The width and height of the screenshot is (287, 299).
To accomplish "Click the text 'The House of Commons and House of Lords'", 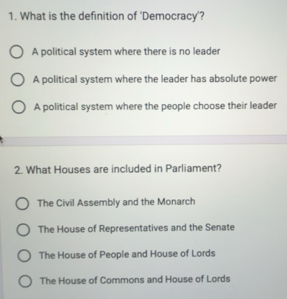I will click(135, 279).
